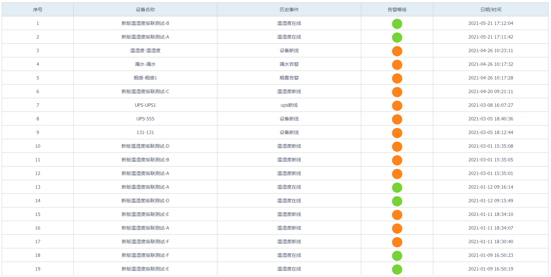Click the 历史事件 column header
The height and width of the screenshot is (277, 551).
289,10
